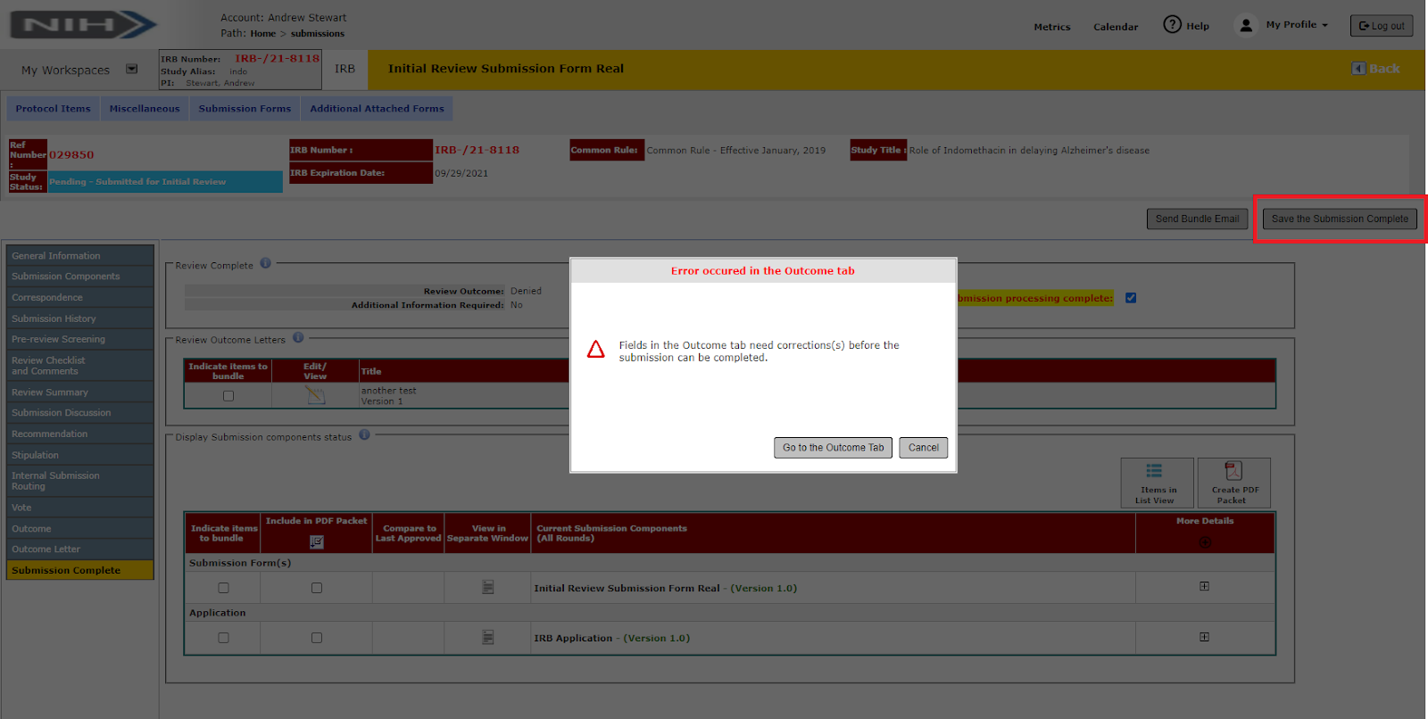The width and height of the screenshot is (1428, 719).
Task: Click the More Details header expand icon
Action: click(x=1206, y=541)
